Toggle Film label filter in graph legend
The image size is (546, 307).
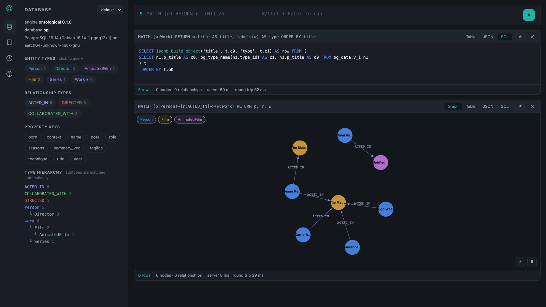[165, 119]
